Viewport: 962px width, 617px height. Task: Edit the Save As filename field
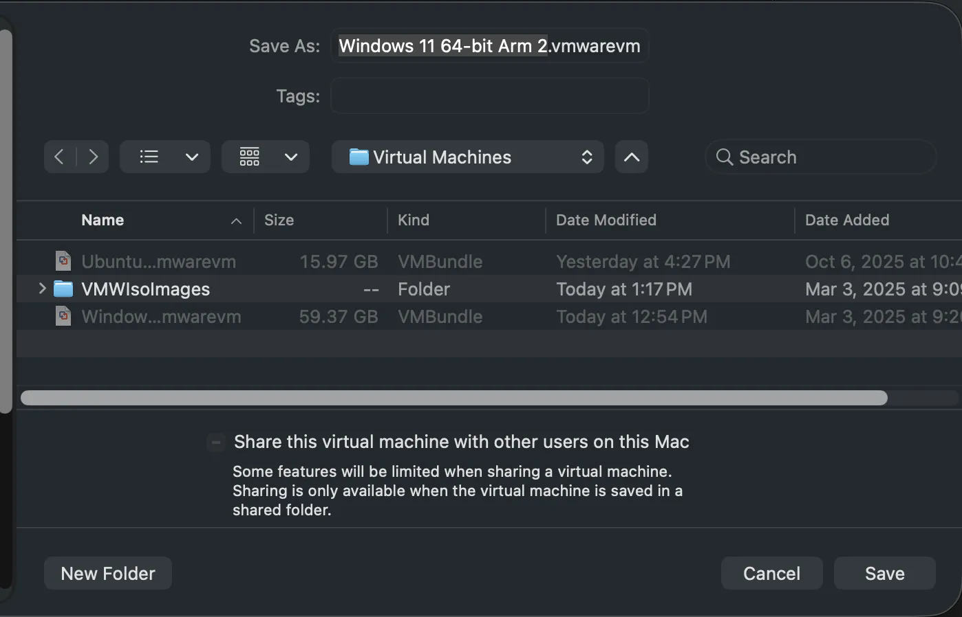tap(490, 46)
